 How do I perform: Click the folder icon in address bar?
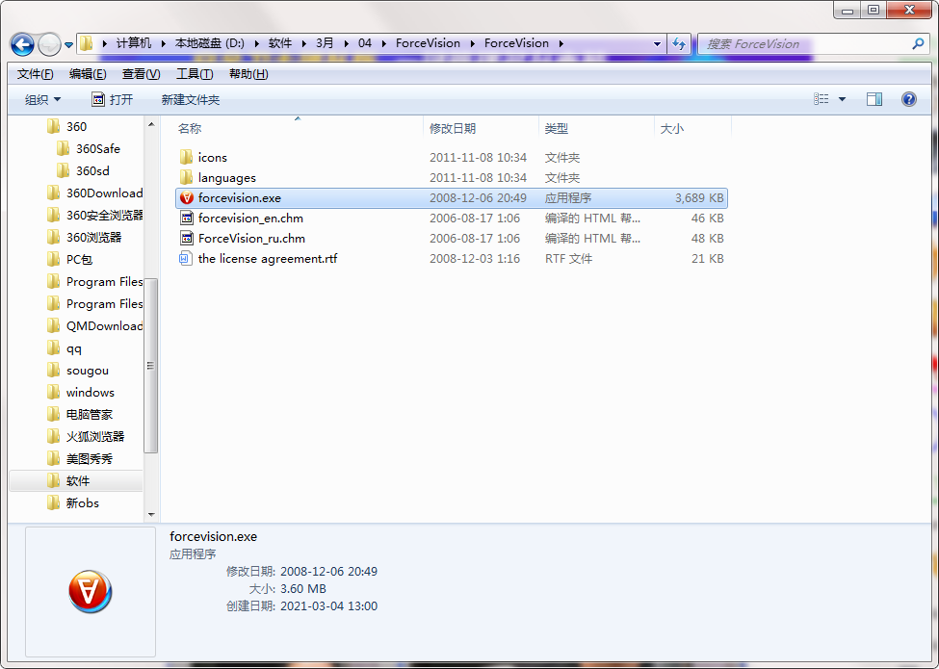pyautogui.click(x=87, y=43)
